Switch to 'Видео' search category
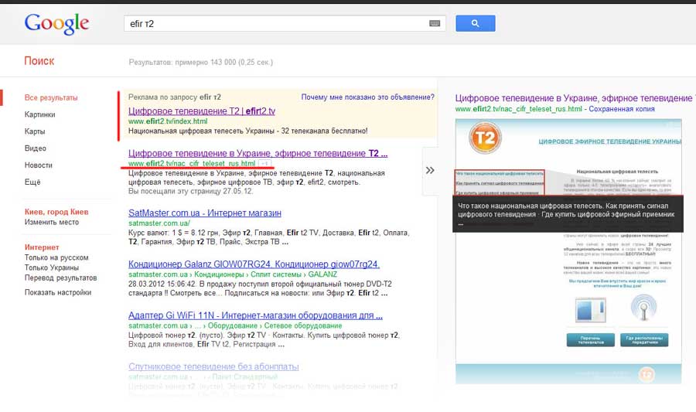Image resolution: width=696 pixels, height=412 pixels. click(x=35, y=148)
